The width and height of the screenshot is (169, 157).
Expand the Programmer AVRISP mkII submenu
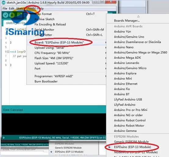(67, 76)
